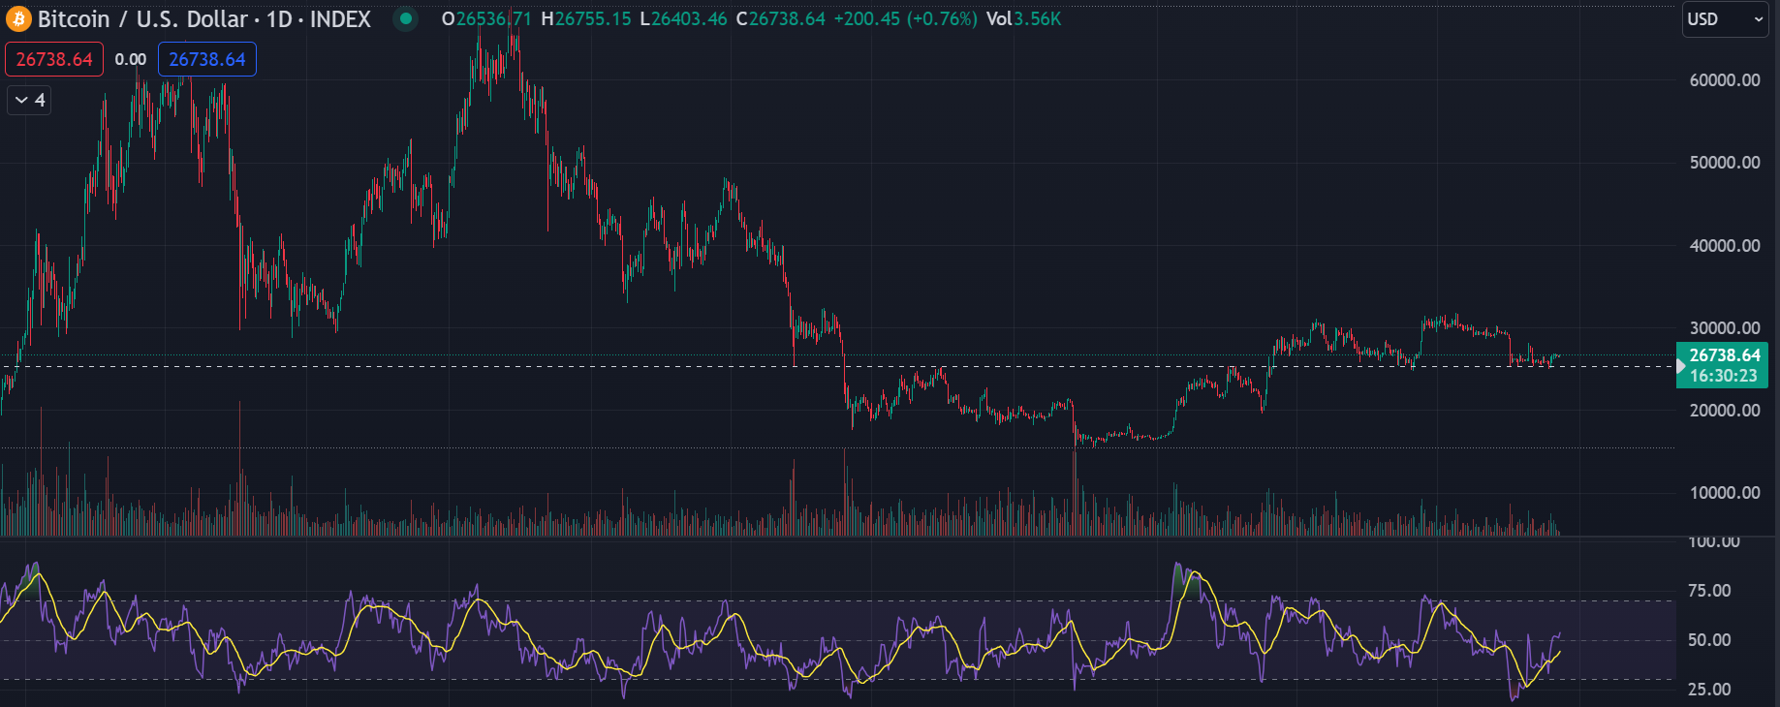Click the close value C26738.64

[780, 19]
